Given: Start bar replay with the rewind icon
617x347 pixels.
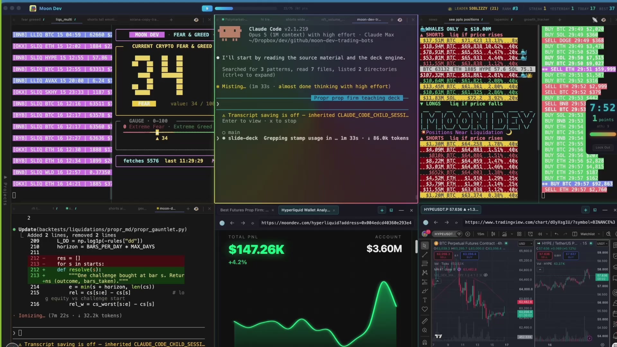Looking at the screenshot, I should (x=540, y=234).
